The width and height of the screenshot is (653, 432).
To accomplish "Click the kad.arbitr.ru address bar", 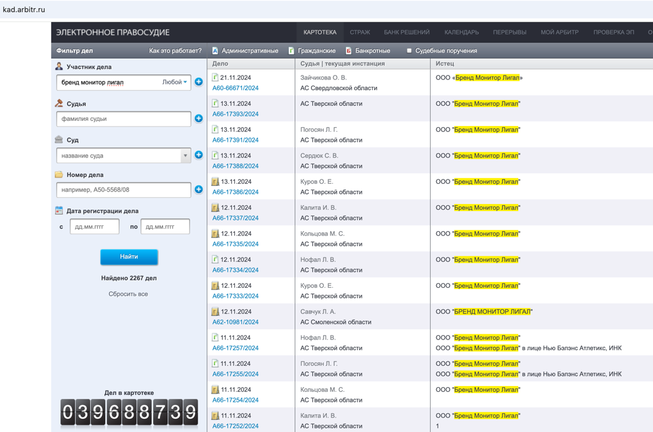I will coord(24,9).
